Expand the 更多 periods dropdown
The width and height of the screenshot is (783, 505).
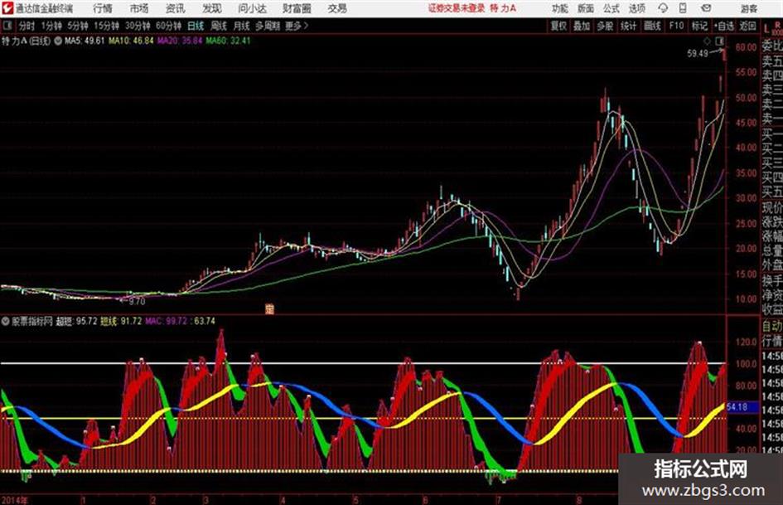point(297,26)
